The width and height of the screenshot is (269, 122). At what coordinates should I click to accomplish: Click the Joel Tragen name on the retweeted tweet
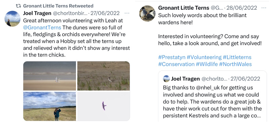37,13
